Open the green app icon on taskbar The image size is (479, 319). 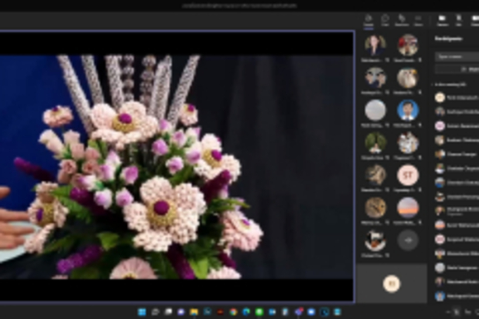coord(259,311)
